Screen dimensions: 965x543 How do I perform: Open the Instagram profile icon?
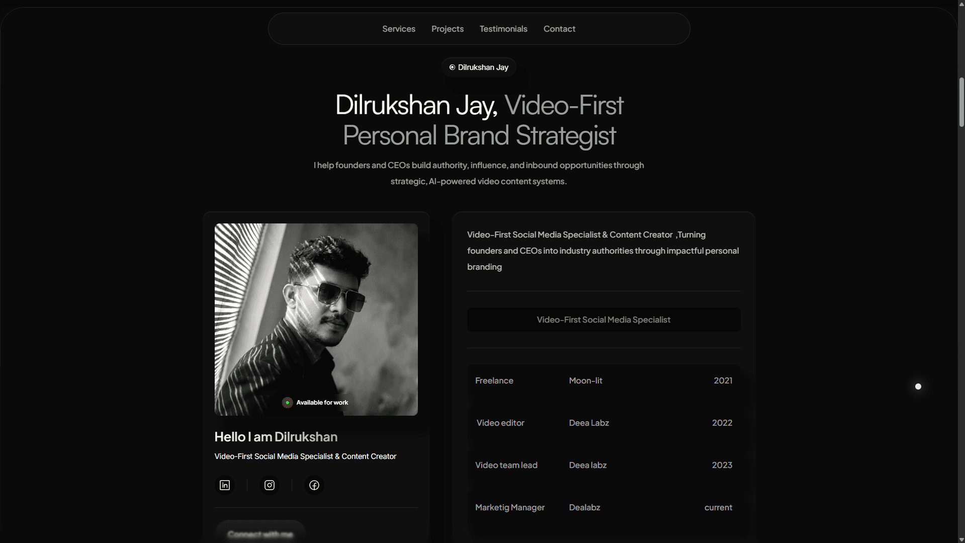pos(269,485)
